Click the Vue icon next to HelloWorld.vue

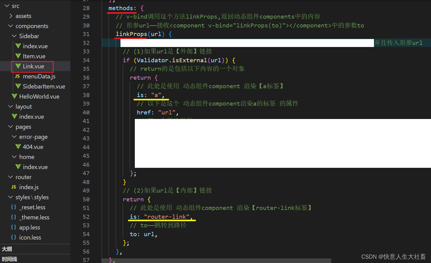coord(14,96)
